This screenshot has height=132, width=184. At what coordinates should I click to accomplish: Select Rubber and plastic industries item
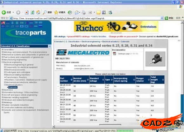coord(16,105)
